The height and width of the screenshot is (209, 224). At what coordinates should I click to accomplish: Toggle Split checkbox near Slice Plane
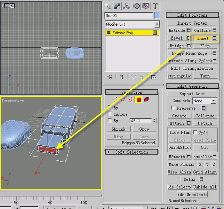click(x=195, y=132)
